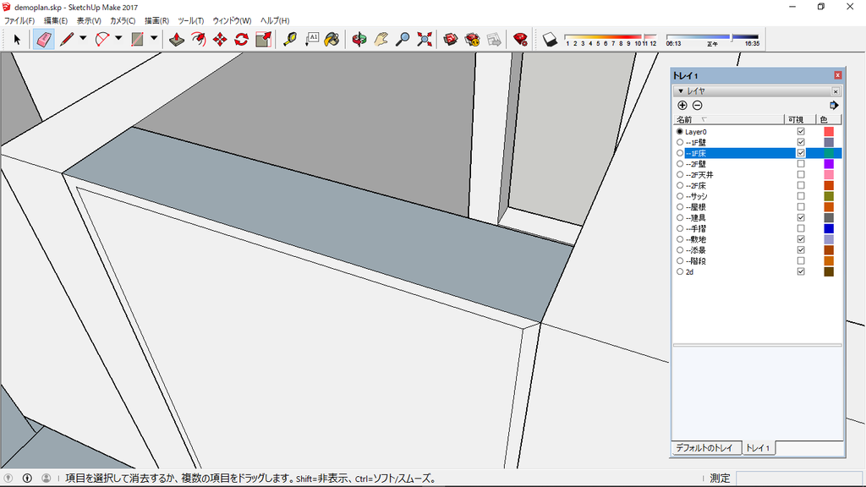Viewport: 866px width, 487px height.
Task: Pick the Pan hand tool
Action: coord(381,40)
